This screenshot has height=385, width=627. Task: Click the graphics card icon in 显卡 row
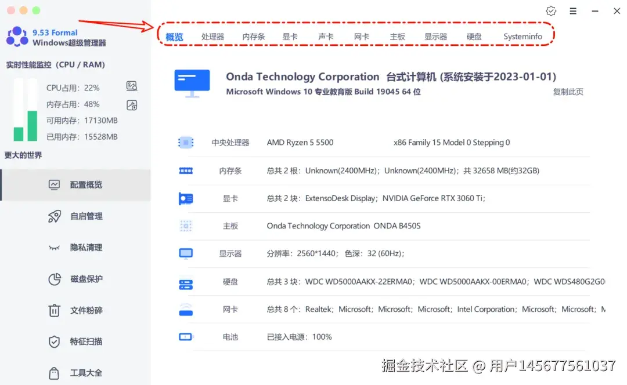186,198
